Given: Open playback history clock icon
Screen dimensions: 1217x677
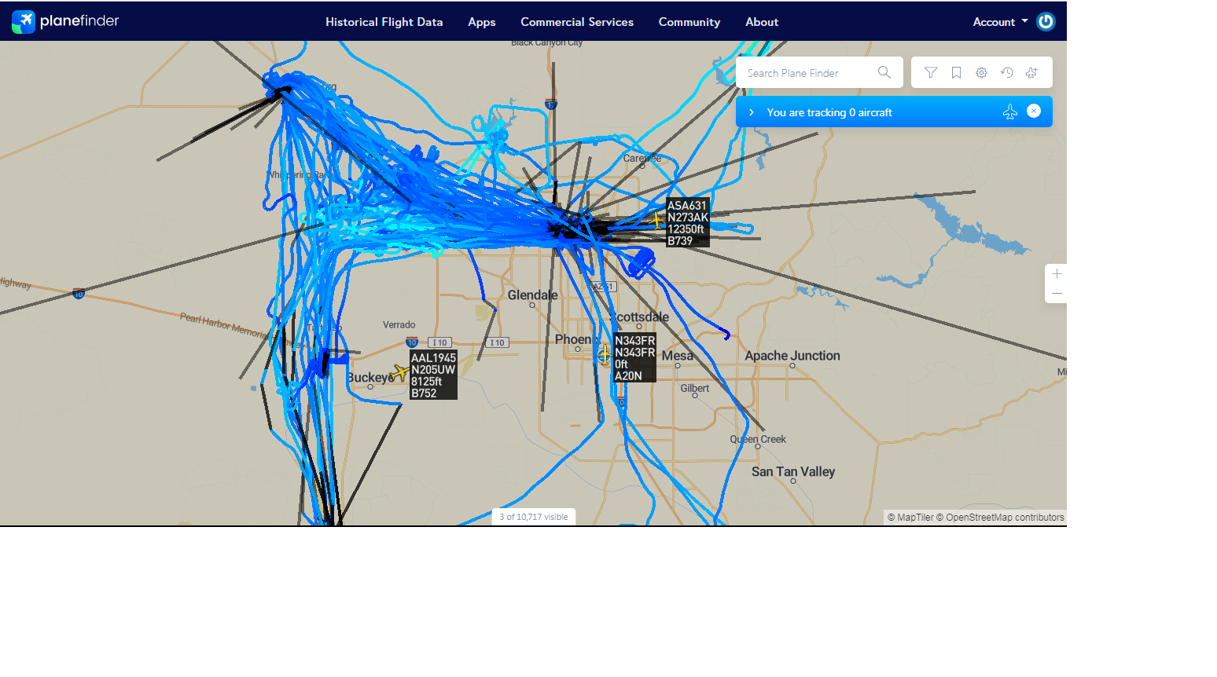Looking at the screenshot, I should (x=1006, y=73).
